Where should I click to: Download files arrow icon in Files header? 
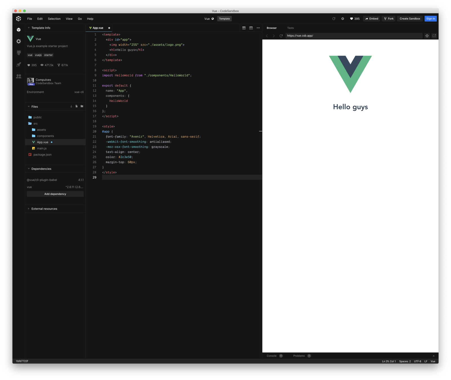71,106
